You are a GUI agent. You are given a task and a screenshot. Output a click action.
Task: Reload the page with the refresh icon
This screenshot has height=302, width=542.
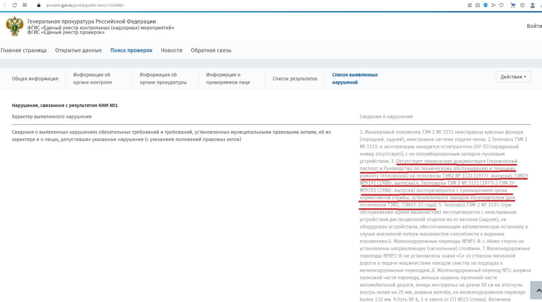click(15, 5)
